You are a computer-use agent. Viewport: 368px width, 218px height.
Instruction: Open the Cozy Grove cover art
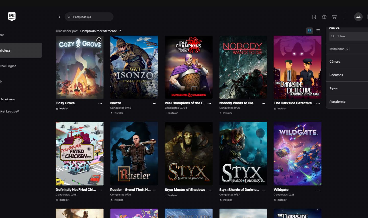[x=80, y=67]
